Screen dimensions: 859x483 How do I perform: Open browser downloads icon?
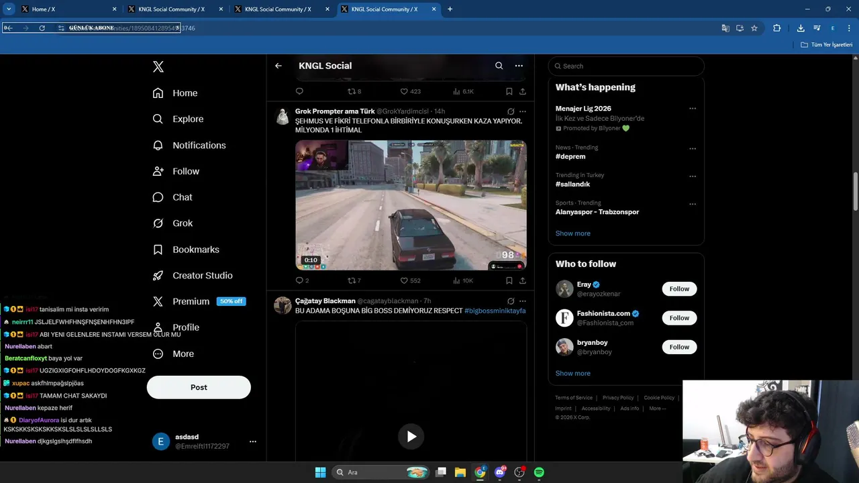point(801,28)
